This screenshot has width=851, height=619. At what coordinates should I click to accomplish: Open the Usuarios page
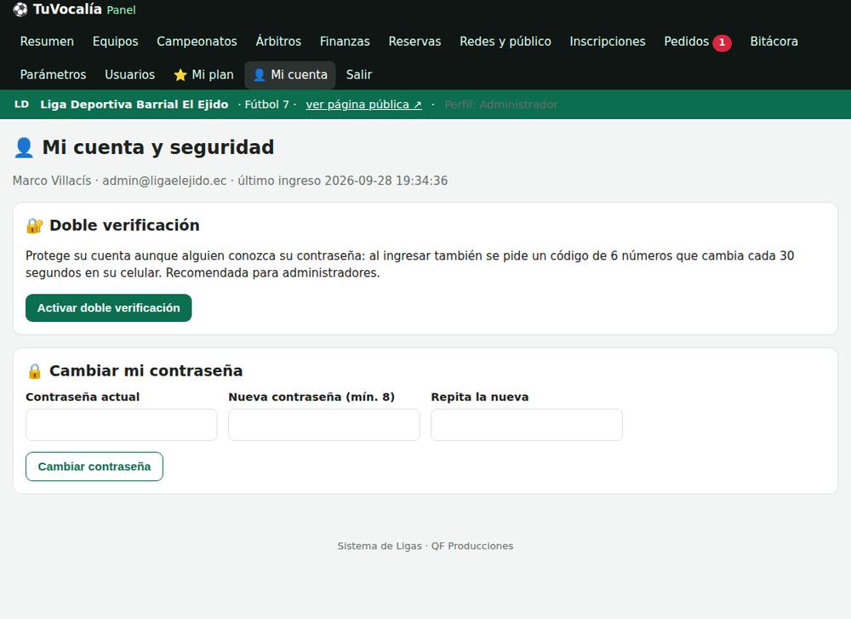tap(129, 74)
